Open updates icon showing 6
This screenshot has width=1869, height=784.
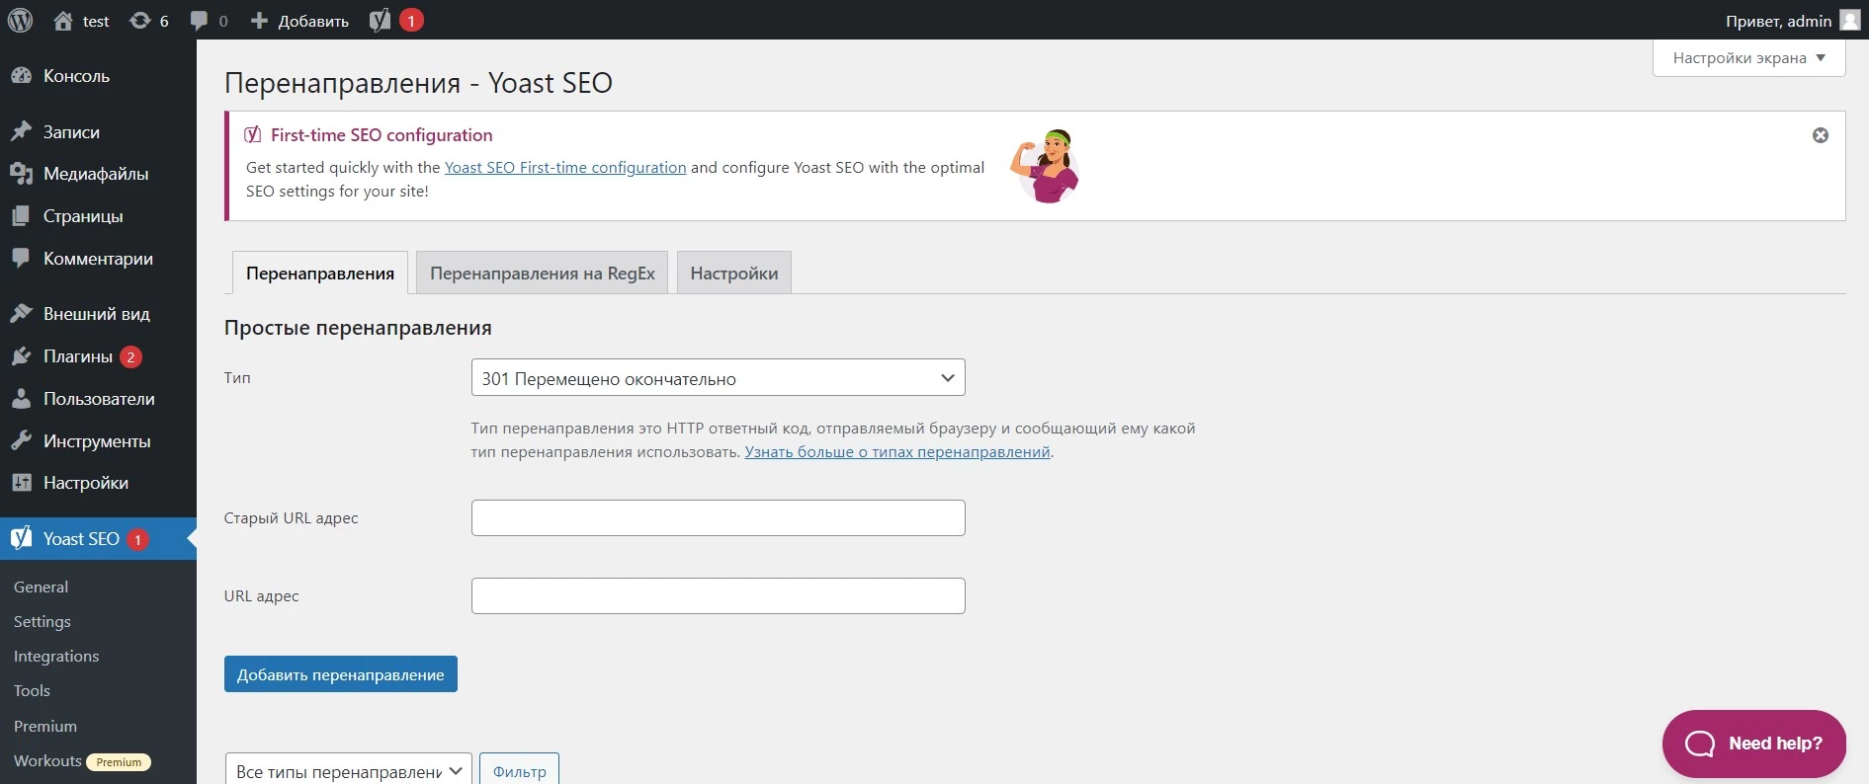139,21
